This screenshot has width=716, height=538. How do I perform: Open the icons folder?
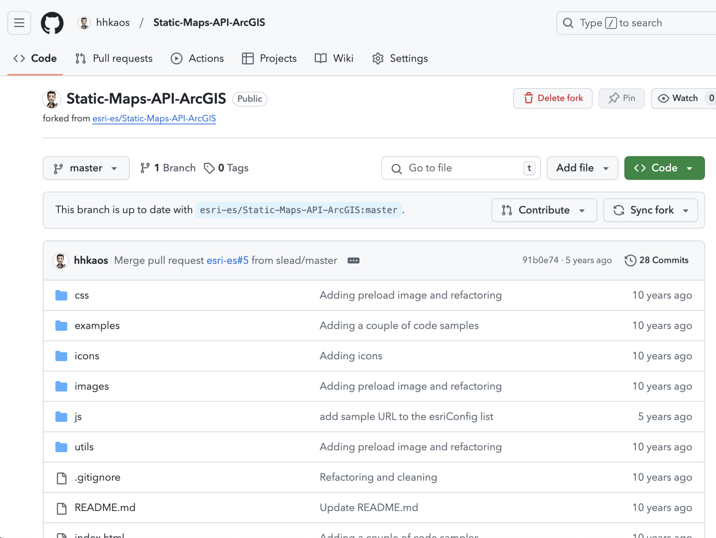pyautogui.click(x=87, y=356)
